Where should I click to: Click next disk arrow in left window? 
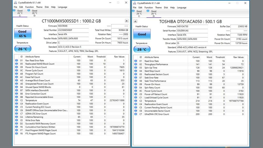pyautogui.click(x=127, y=21)
